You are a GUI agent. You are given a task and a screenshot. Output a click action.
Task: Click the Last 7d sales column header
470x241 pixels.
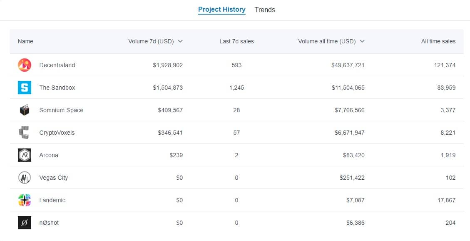click(x=236, y=41)
